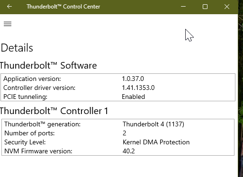Viewport: 243px width, 177px height.
Task: Click the PCIE tunneling label
Action: click(25, 97)
